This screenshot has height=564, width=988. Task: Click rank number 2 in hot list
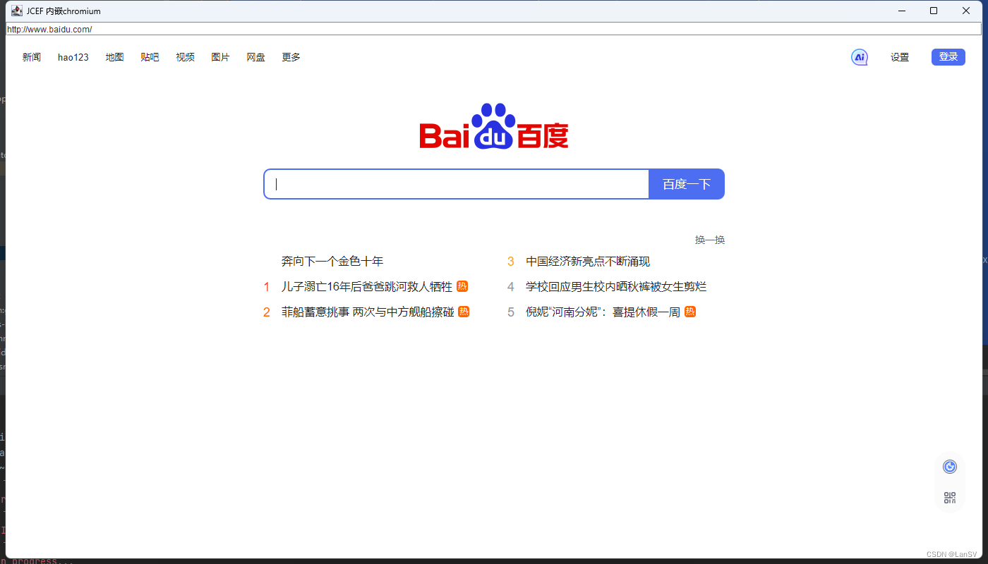tap(267, 312)
